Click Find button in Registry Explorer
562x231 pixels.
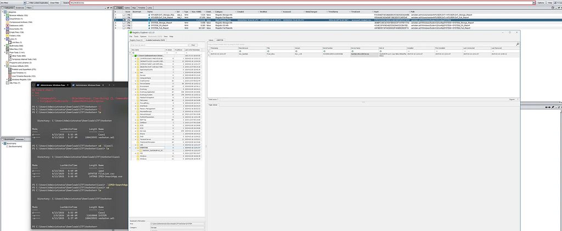pyautogui.click(x=193, y=45)
